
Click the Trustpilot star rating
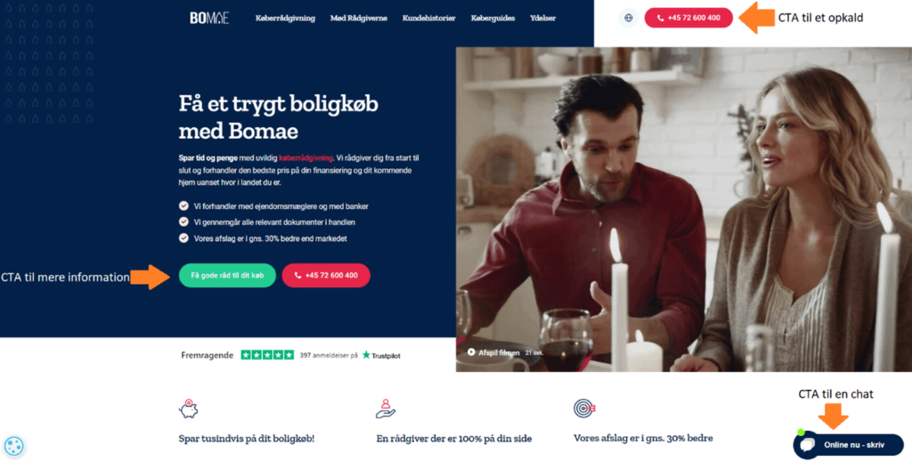267,354
